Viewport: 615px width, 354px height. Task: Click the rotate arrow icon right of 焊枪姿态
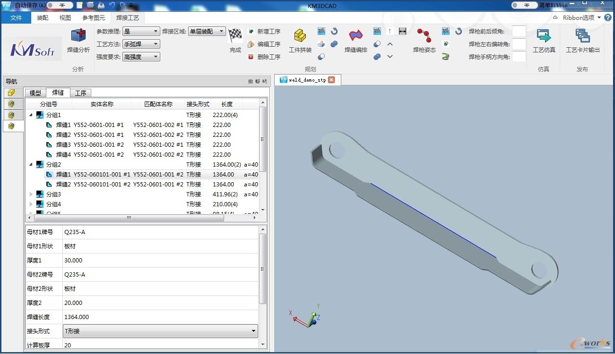click(x=459, y=31)
